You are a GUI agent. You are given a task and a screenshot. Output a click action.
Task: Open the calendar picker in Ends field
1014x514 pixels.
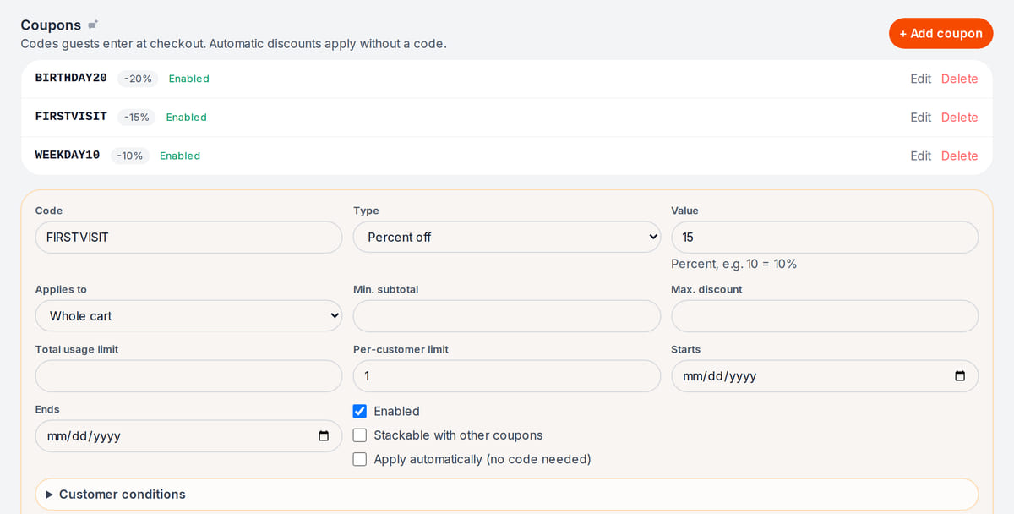coord(324,436)
